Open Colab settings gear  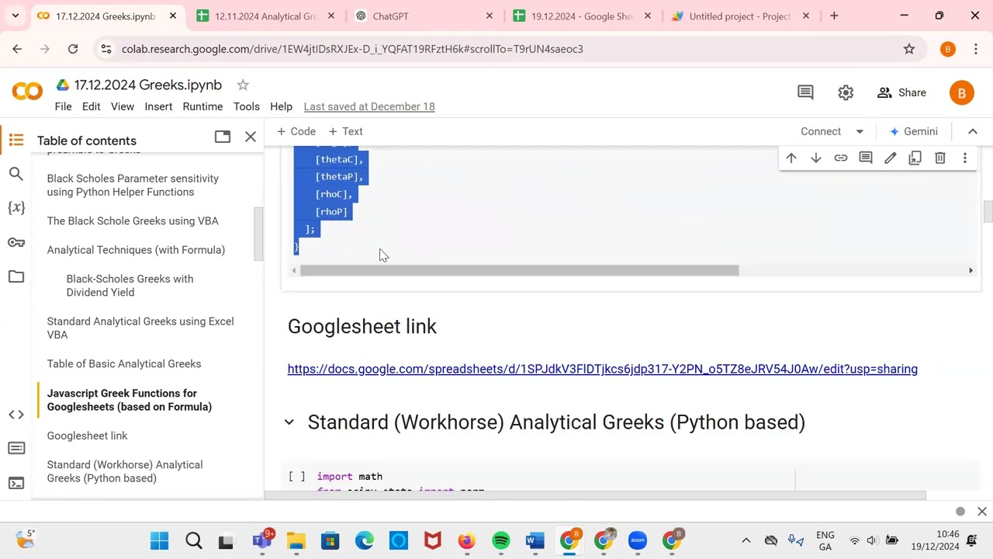coord(846,93)
